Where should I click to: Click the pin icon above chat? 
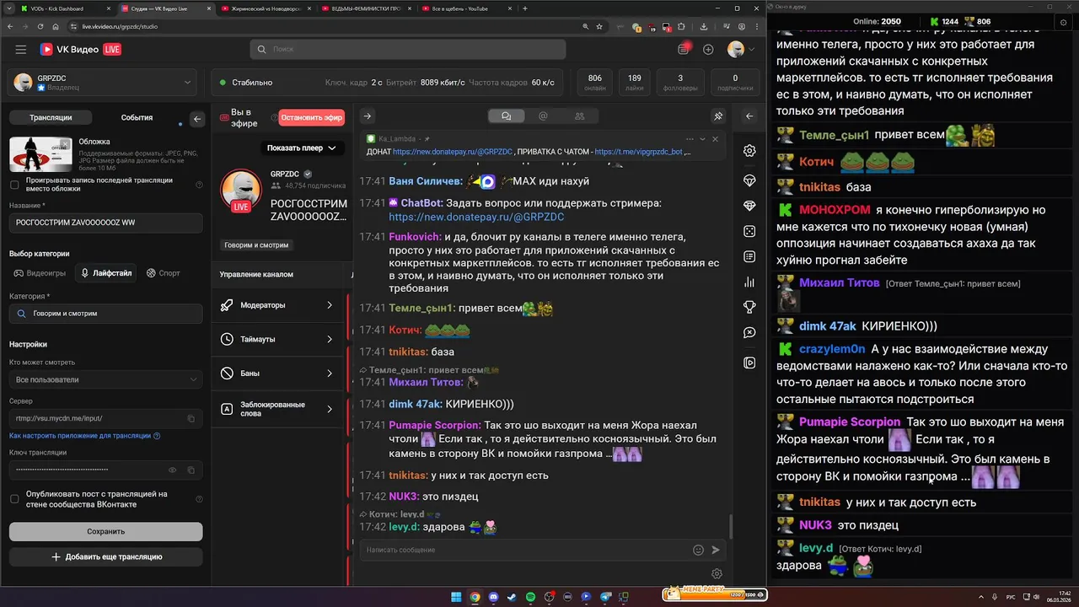click(x=718, y=116)
